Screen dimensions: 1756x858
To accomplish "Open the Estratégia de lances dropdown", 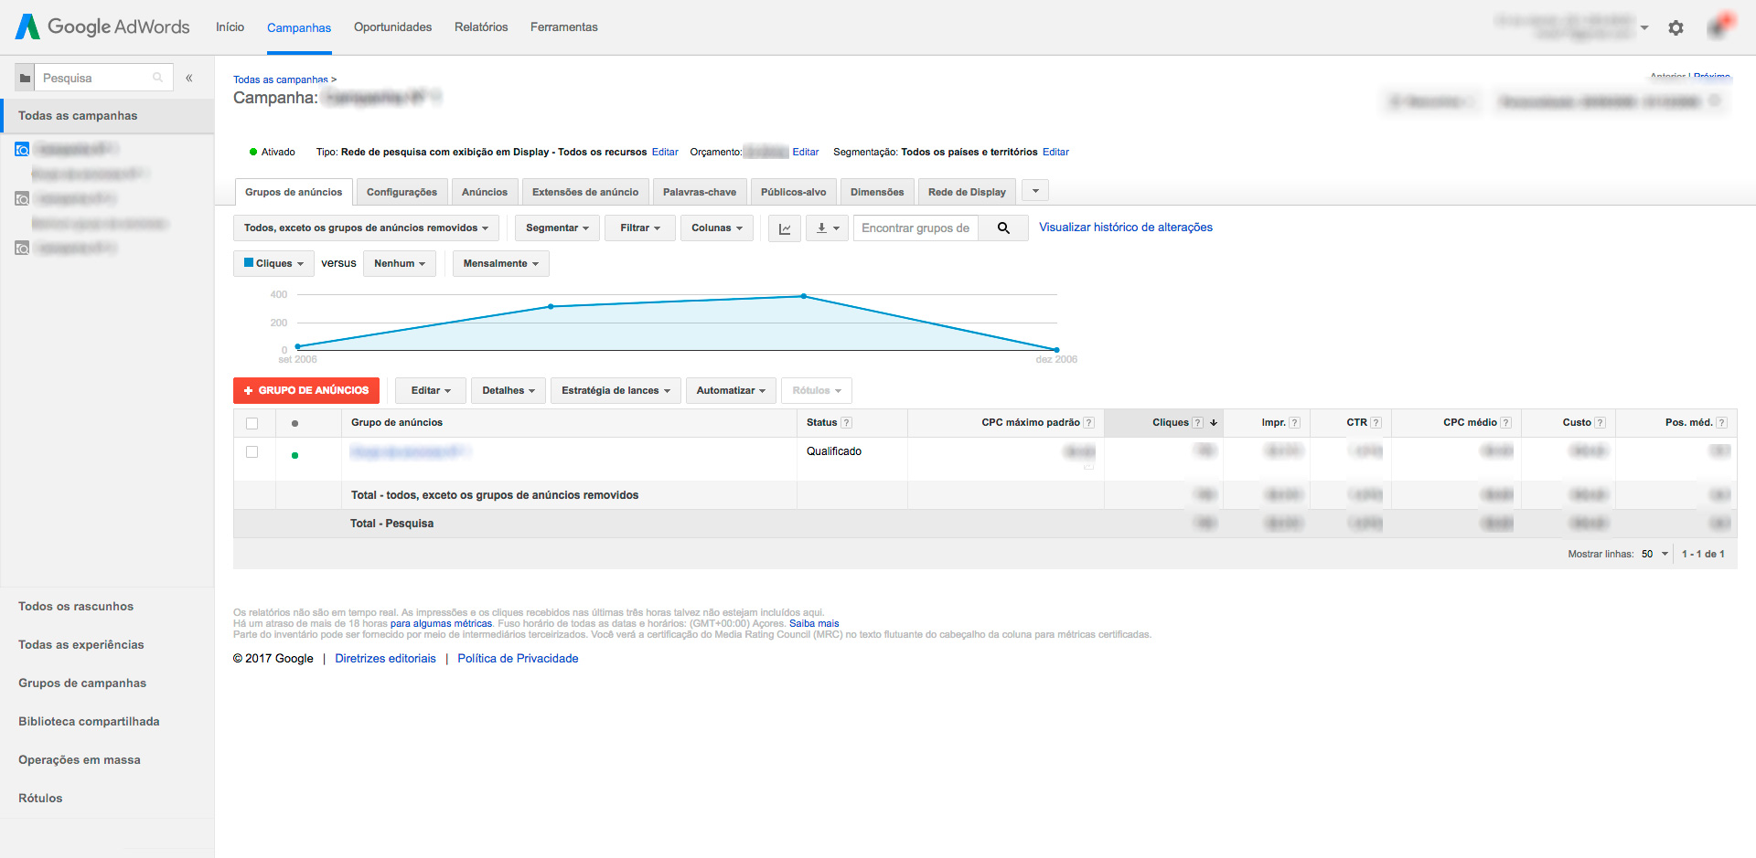I will coord(616,391).
